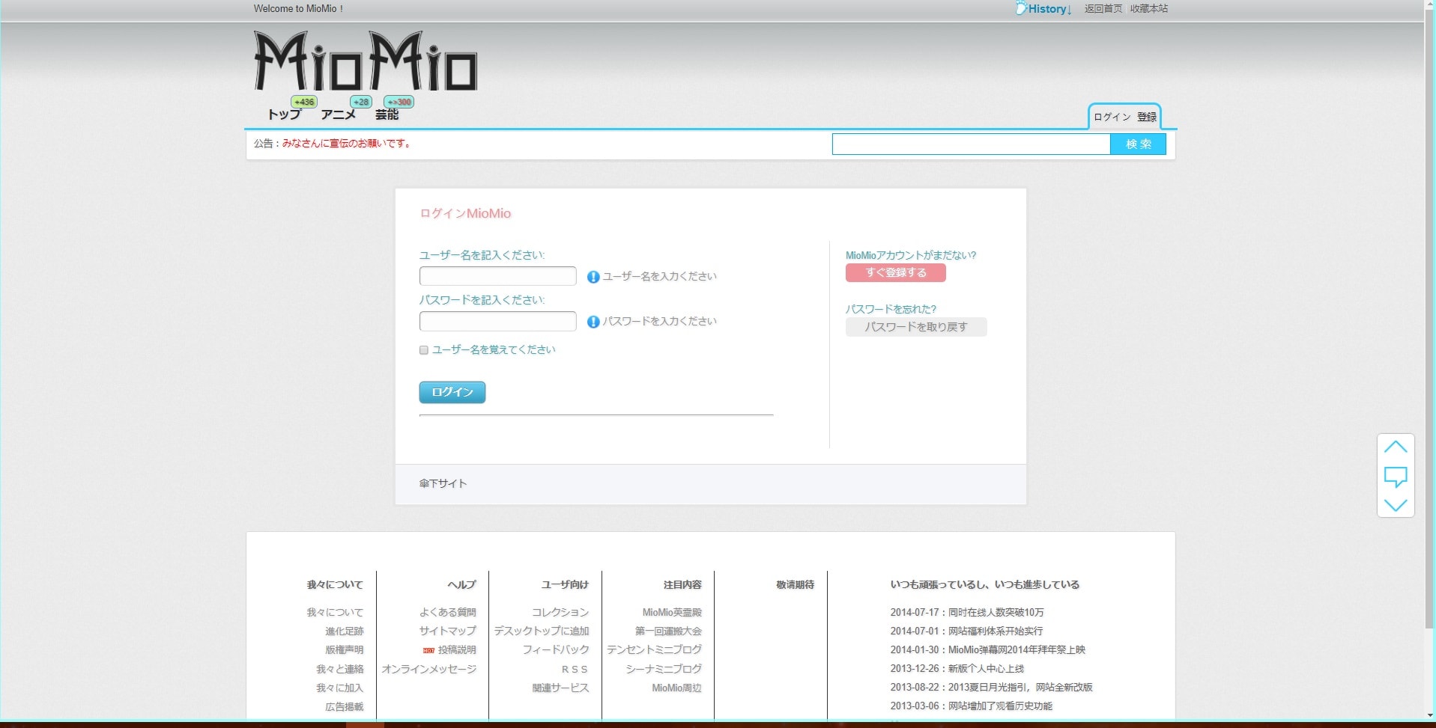Screen dimensions: 1436x728
Task: Click the 検索 search button
Action: 1138,144
